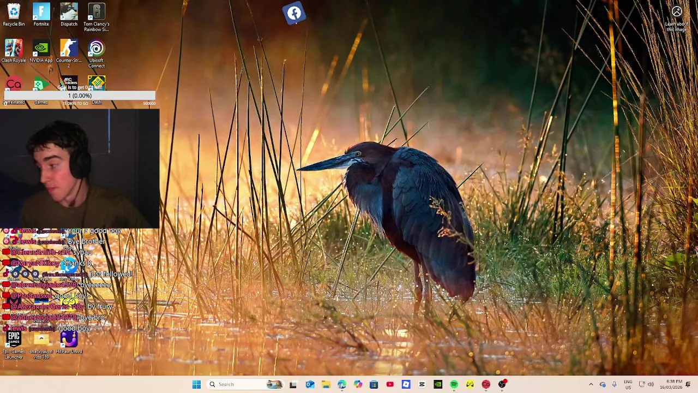This screenshot has width=698, height=393.
Task: Open Outlook from the taskbar
Action: (310, 384)
